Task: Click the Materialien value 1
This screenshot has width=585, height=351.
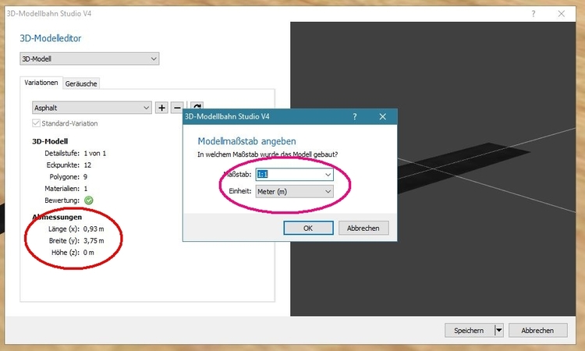Action: coord(86,188)
